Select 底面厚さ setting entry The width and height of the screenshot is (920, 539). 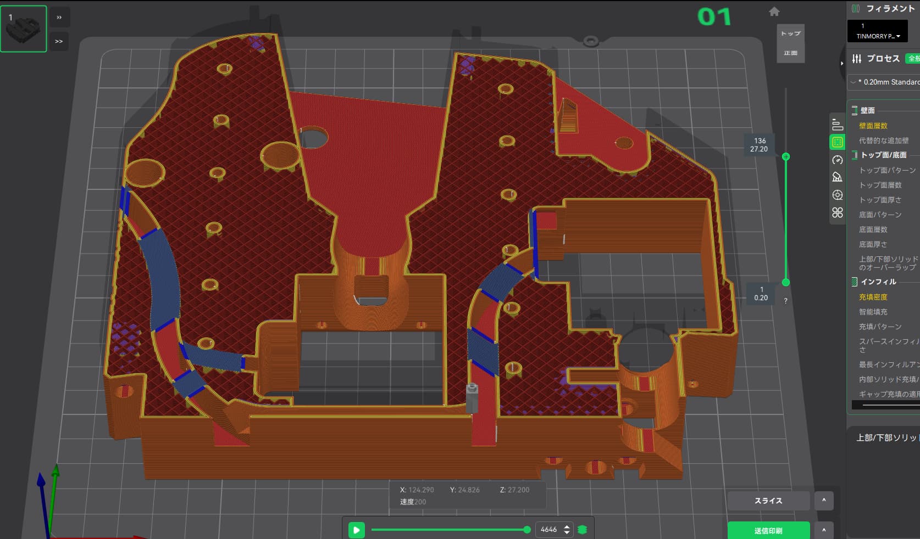(x=873, y=244)
